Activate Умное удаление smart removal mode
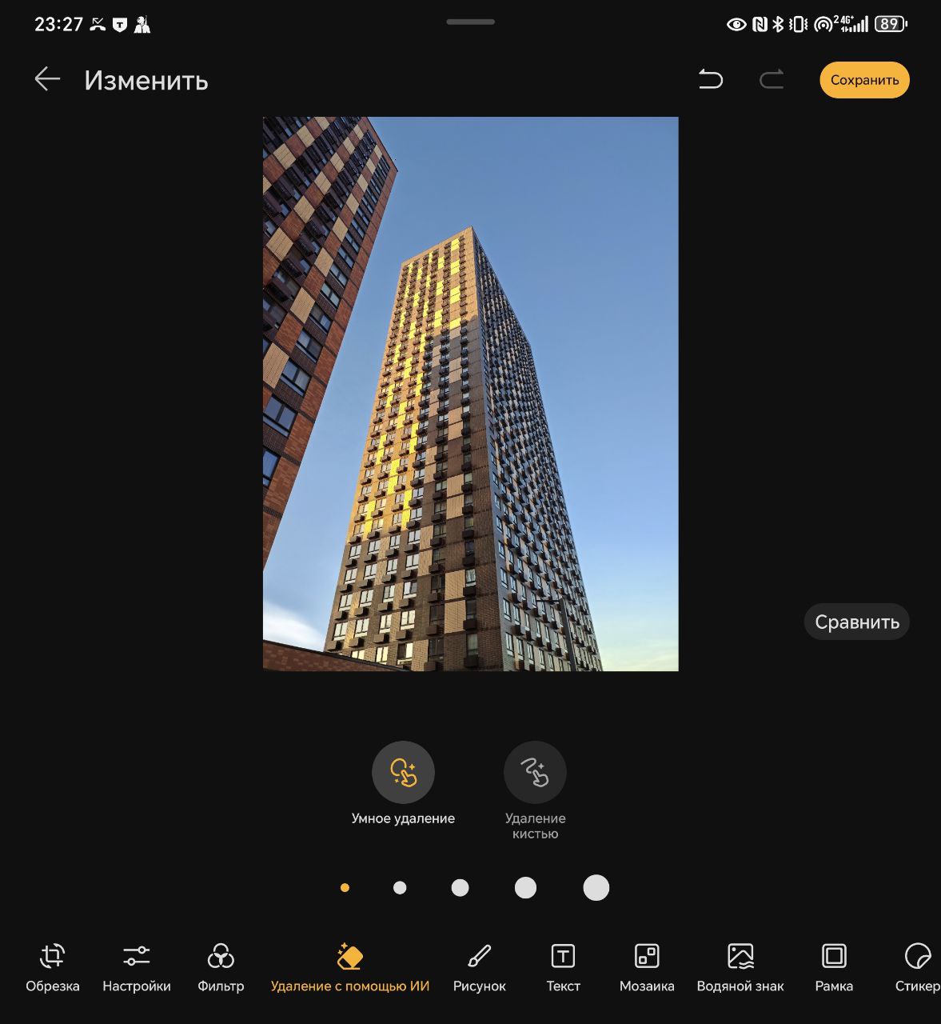 (x=403, y=783)
